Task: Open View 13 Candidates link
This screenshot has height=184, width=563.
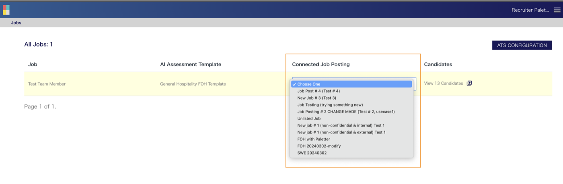Action: (444, 84)
